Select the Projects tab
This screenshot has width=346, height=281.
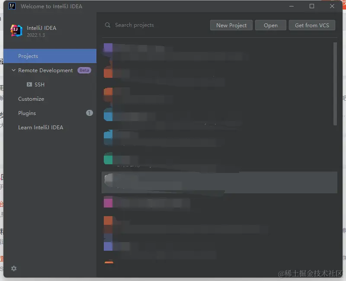click(50, 56)
